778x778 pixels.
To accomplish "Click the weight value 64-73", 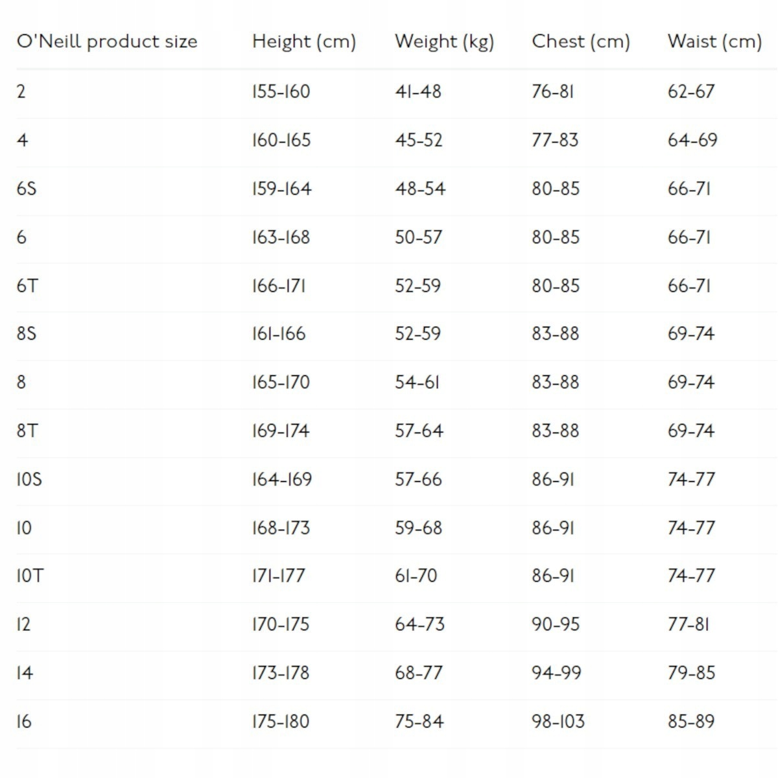I will 419,624.
